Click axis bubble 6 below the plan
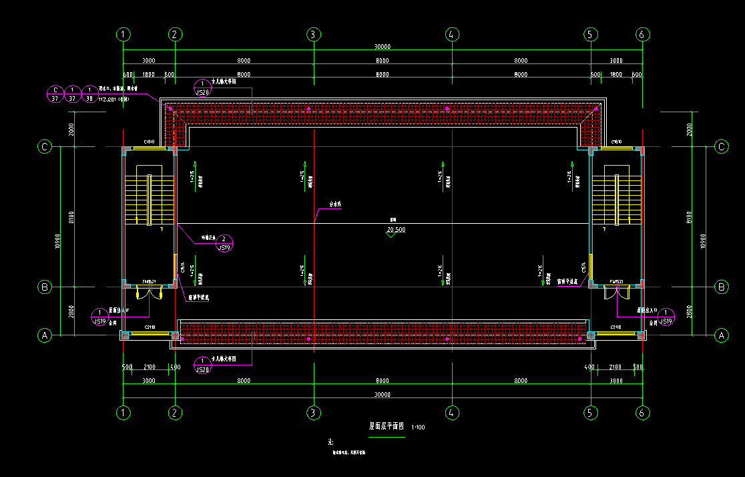Screen dimensions: 745x477 pyautogui.click(x=642, y=412)
